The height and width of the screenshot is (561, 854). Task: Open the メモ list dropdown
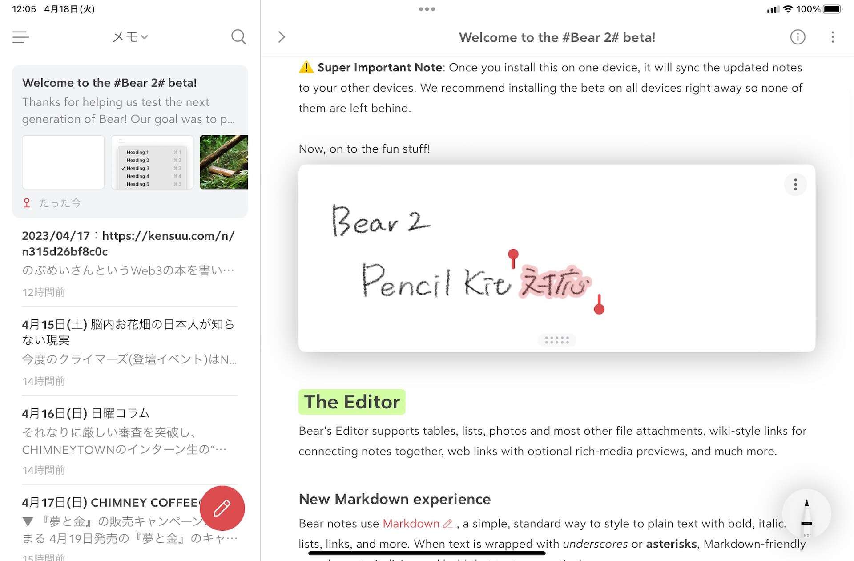click(130, 37)
